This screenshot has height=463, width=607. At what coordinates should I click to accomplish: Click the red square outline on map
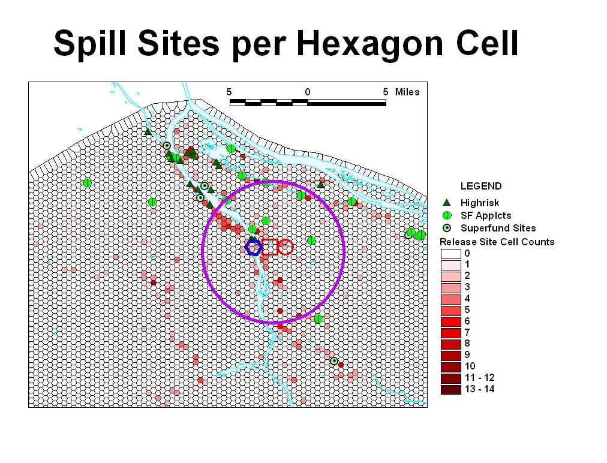pyautogui.click(x=270, y=246)
